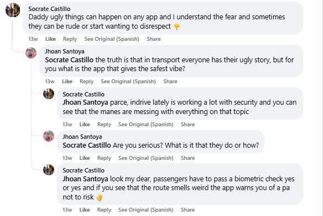Click Socrate Castillo's avatar beside biometric check comment

49,170
